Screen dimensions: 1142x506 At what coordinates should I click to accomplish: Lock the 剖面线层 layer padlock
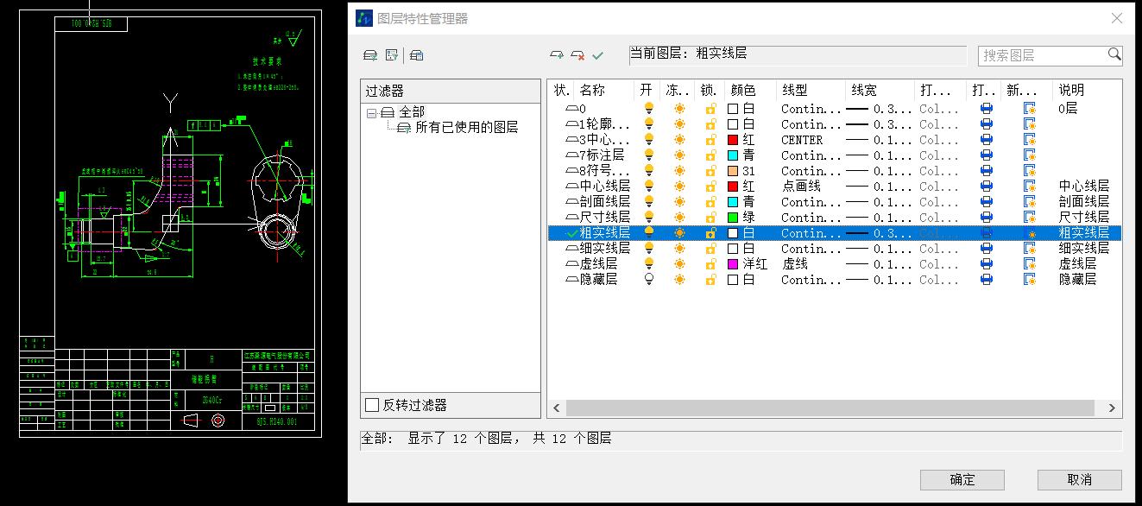pos(711,201)
